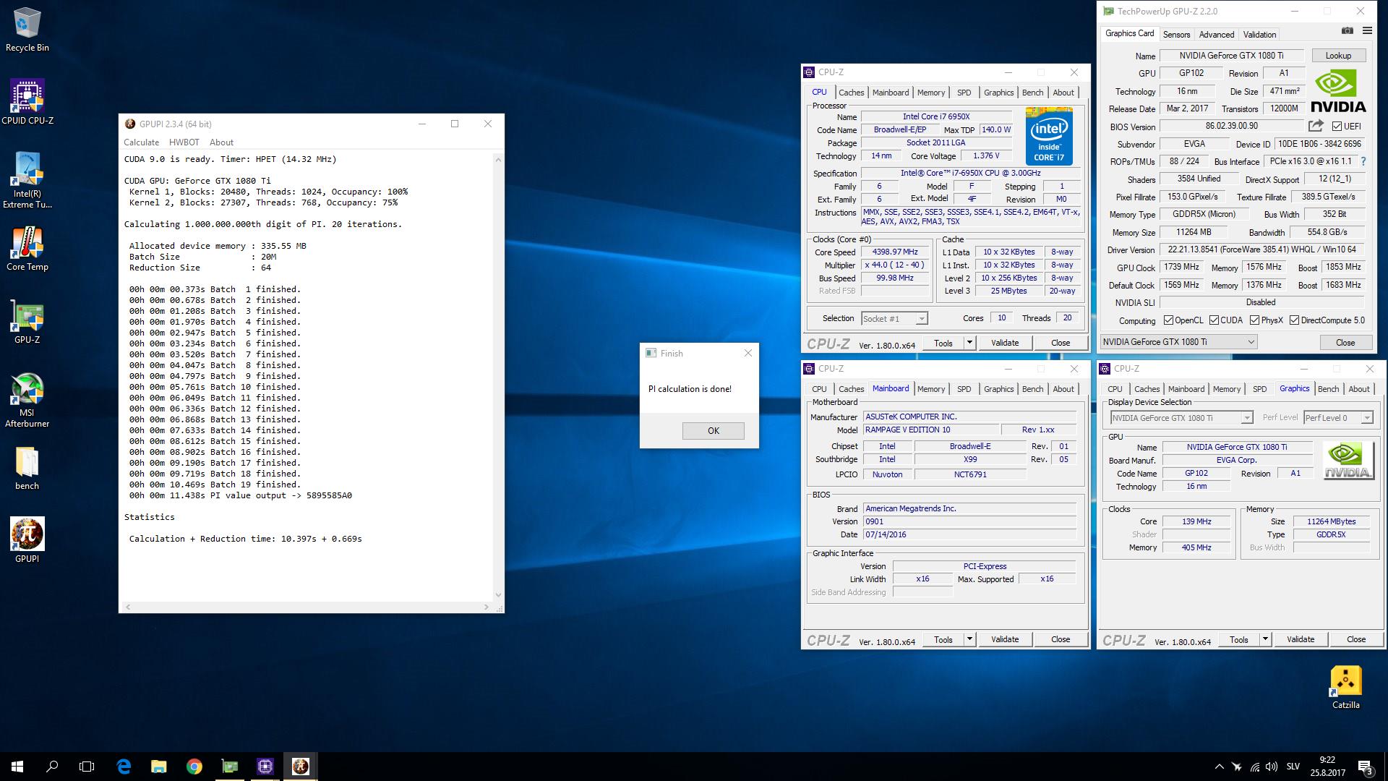Launch GPUPI desktop shortcut
The width and height of the screenshot is (1388, 781).
click(x=27, y=540)
